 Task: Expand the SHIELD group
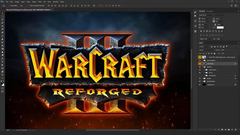pyautogui.click(x=202, y=78)
